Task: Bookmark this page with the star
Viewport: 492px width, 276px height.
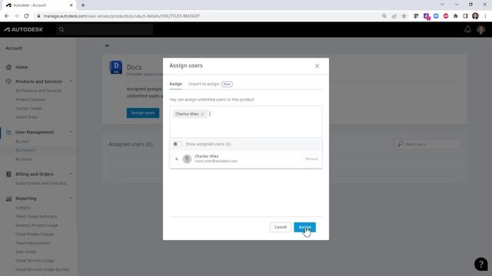Action: pos(404,16)
